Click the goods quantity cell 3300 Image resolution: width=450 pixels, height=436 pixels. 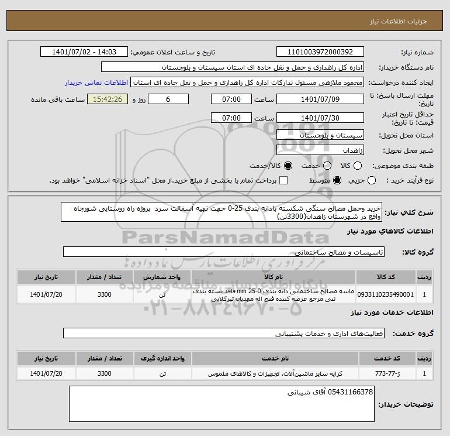(x=104, y=294)
